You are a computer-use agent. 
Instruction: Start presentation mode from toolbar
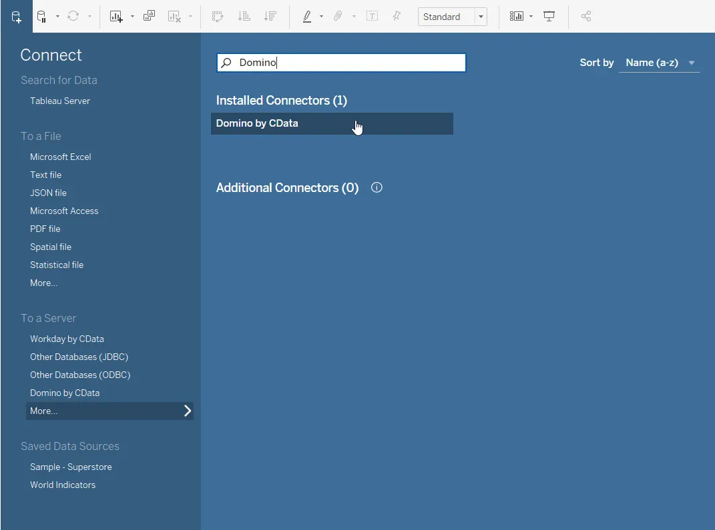tap(549, 17)
